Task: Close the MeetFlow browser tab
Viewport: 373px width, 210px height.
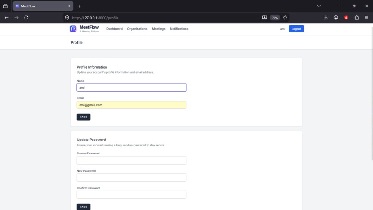Action: [x=69, y=6]
